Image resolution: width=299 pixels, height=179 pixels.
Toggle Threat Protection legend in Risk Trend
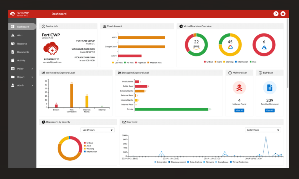point(239,162)
